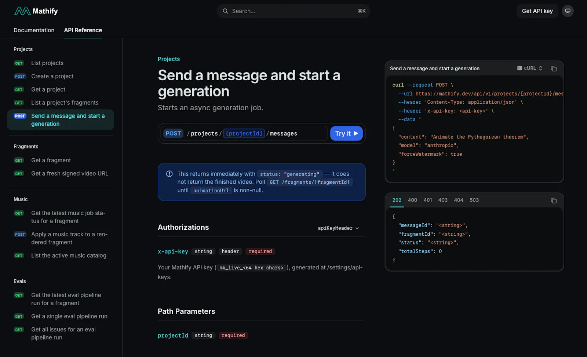Click the Authorizations heading
587x357 pixels.
point(183,227)
